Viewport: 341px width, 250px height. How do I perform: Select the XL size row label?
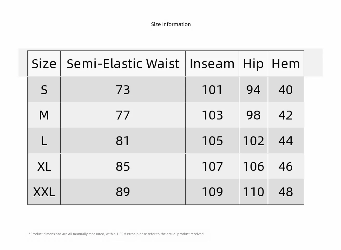(x=44, y=166)
